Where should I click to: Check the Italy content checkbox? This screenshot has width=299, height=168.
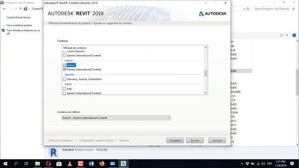tap(64, 89)
